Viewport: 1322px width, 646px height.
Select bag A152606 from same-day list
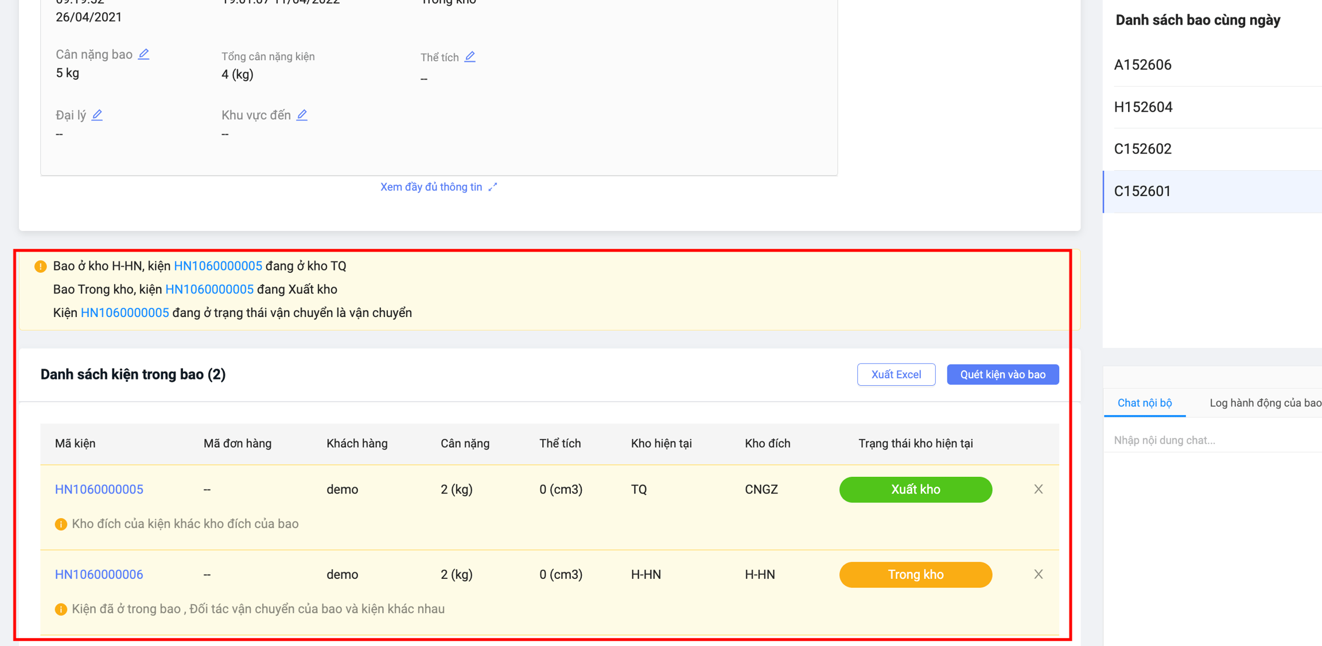(x=1218, y=65)
